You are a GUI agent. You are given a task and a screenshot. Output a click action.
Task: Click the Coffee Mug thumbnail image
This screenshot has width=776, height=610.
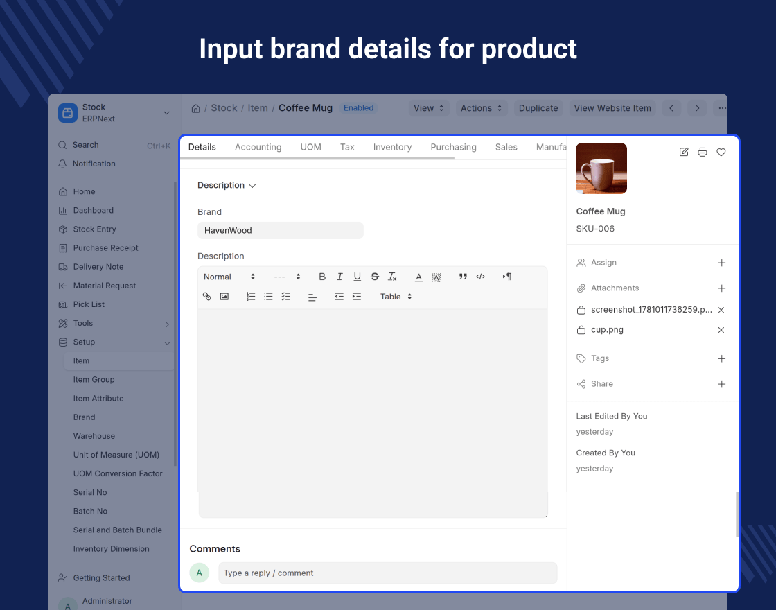601,168
